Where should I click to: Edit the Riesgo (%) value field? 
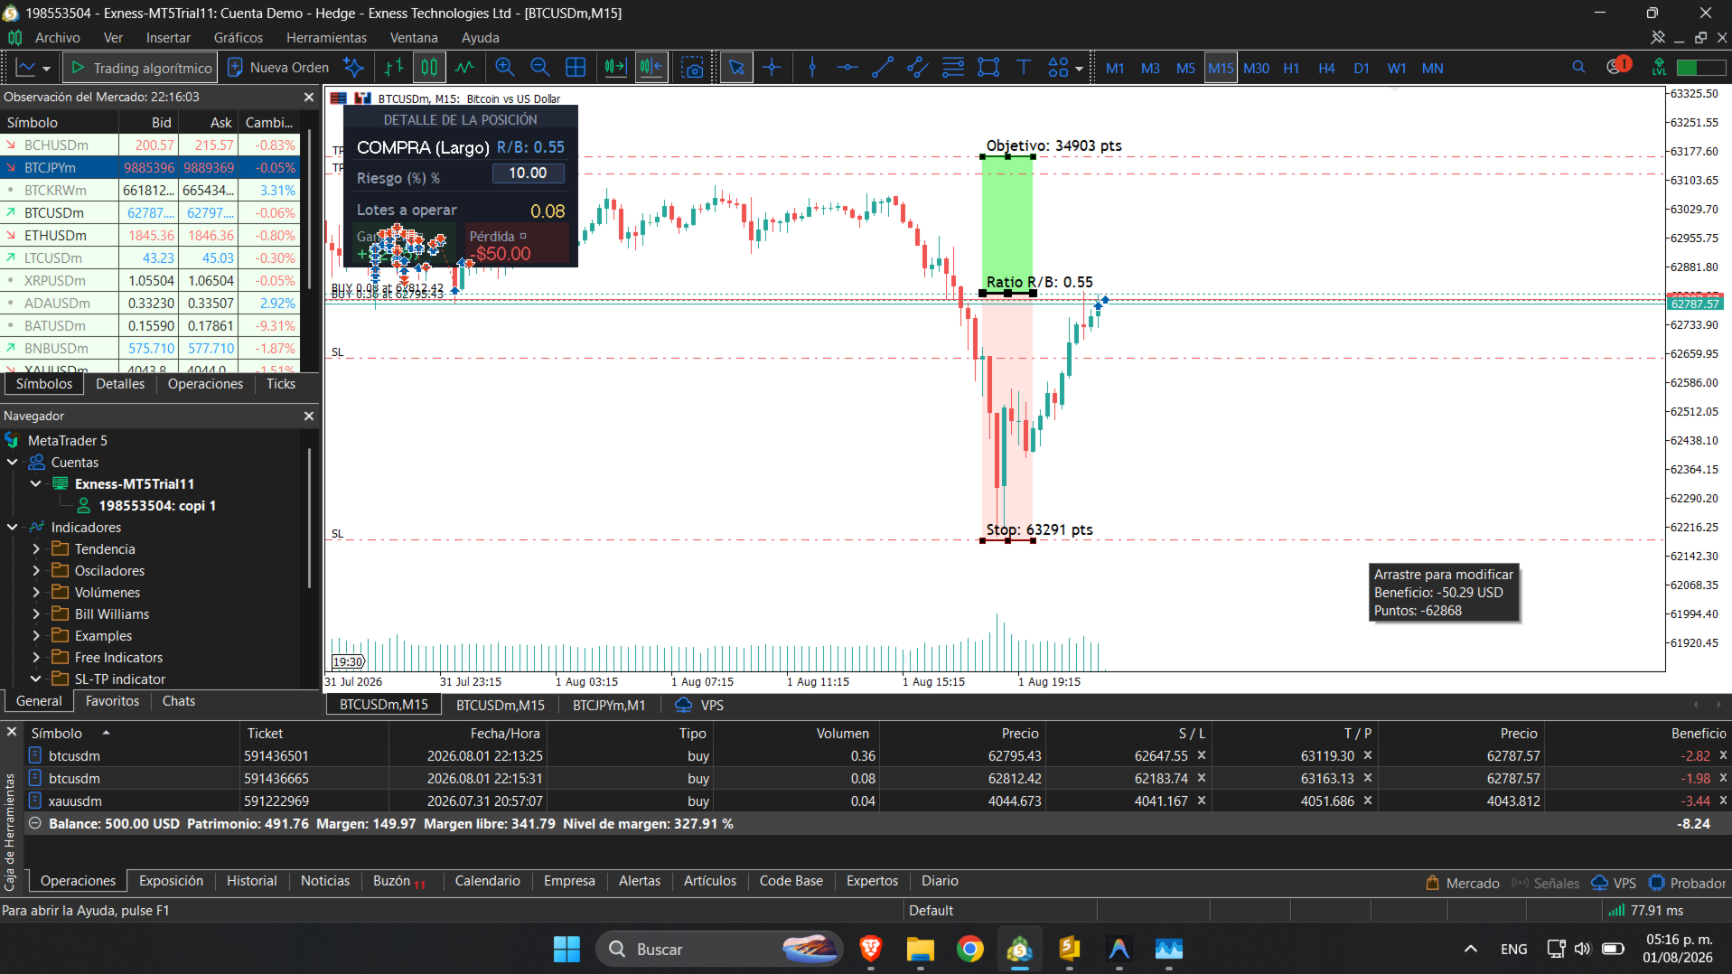(x=529, y=173)
